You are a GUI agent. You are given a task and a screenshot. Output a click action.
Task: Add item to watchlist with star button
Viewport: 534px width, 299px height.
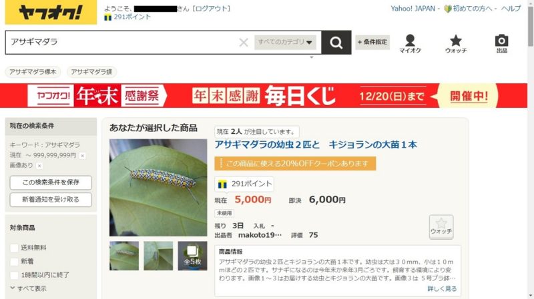point(441,227)
